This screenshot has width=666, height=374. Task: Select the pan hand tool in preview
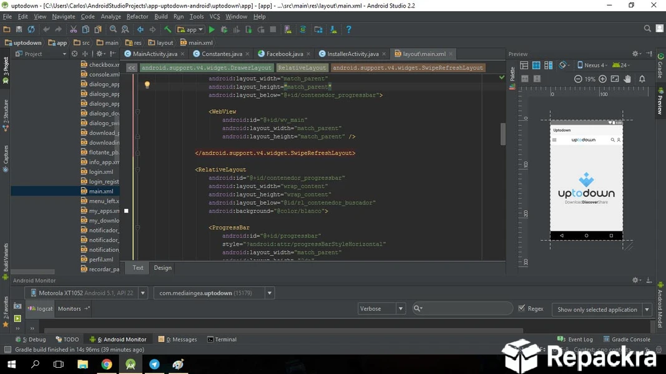tap(627, 79)
